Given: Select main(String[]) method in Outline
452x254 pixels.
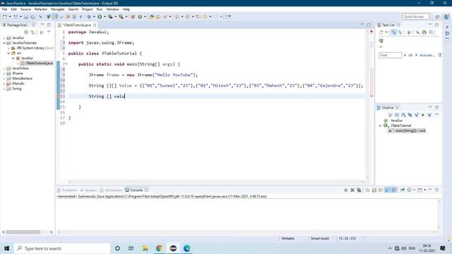Looking at the screenshot, I should click(407, 131).
